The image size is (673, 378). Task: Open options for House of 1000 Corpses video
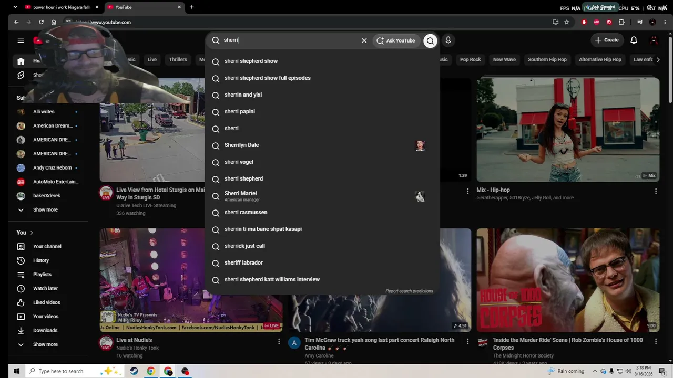click(x=656, y=341)
